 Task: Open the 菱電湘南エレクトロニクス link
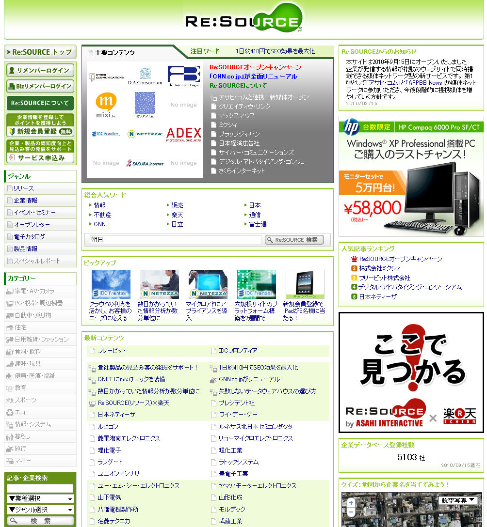129,439
